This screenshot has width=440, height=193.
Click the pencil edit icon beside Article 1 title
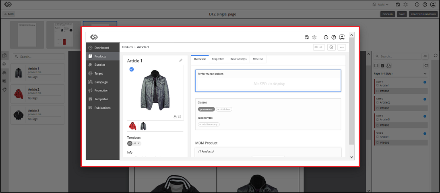tap(181, 60)
